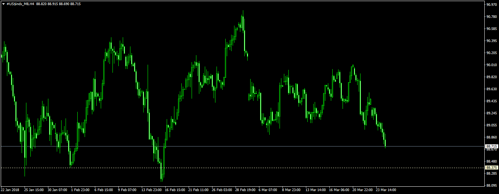
Task: Click the 90.585 price scale label
Action: pos(491,29)
